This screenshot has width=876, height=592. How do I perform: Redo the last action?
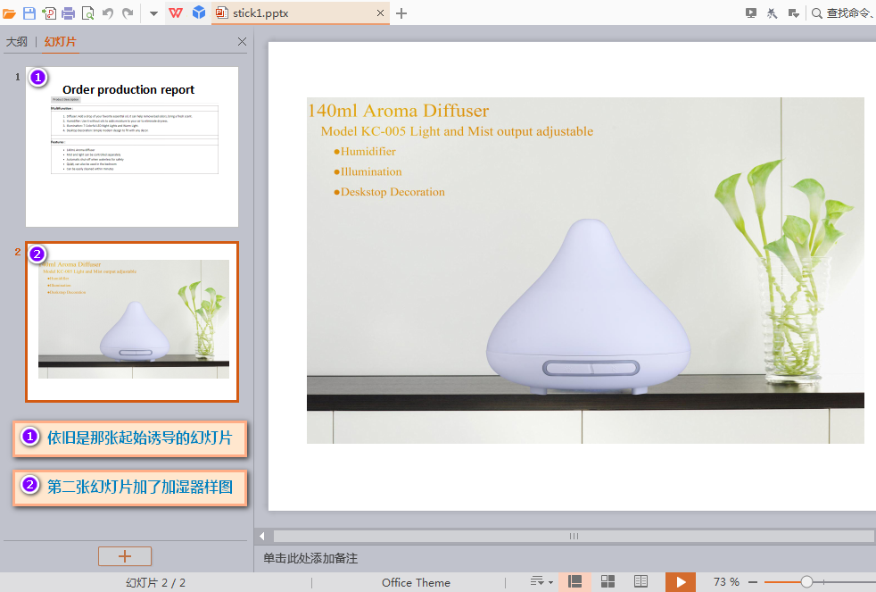pyautogui.click(x=128, y=13)
